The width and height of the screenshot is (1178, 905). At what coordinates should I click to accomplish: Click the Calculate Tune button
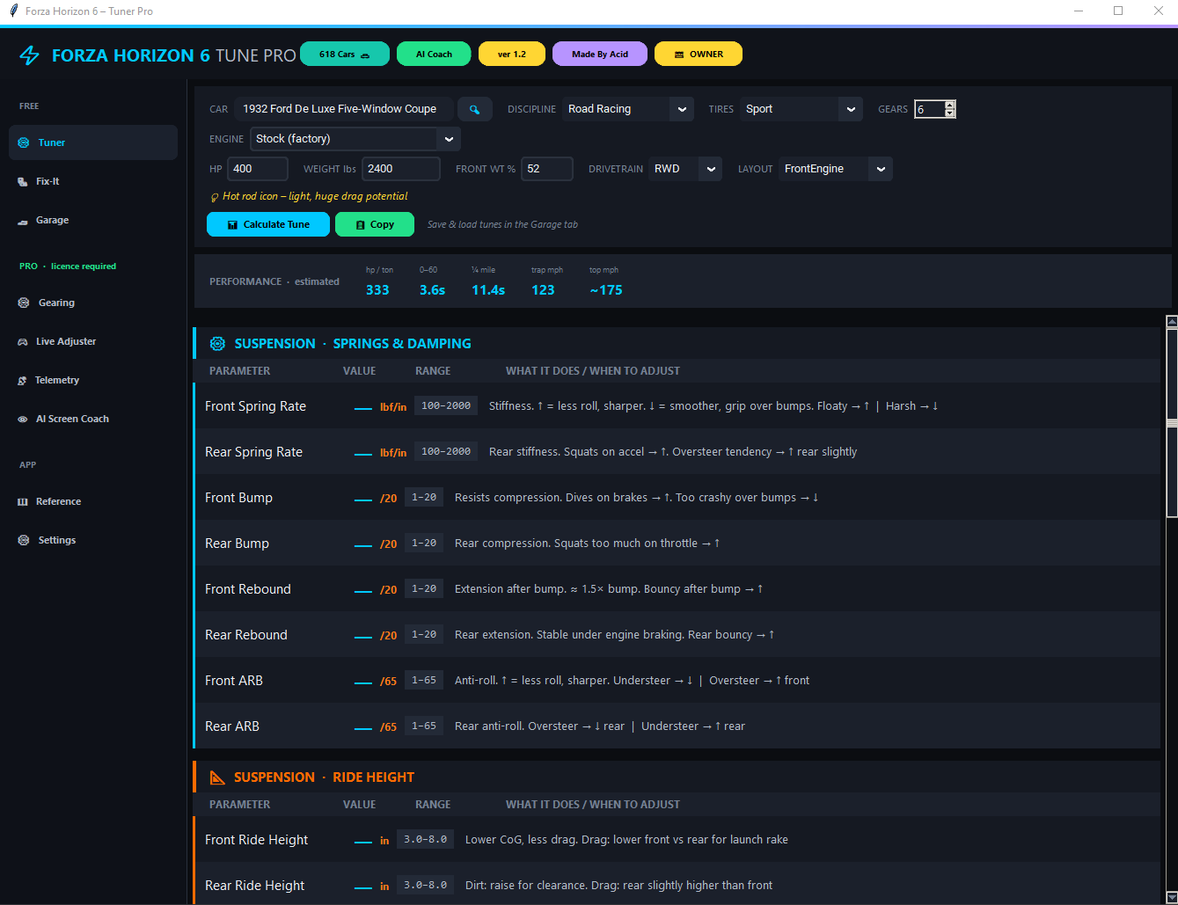(268, 224)
